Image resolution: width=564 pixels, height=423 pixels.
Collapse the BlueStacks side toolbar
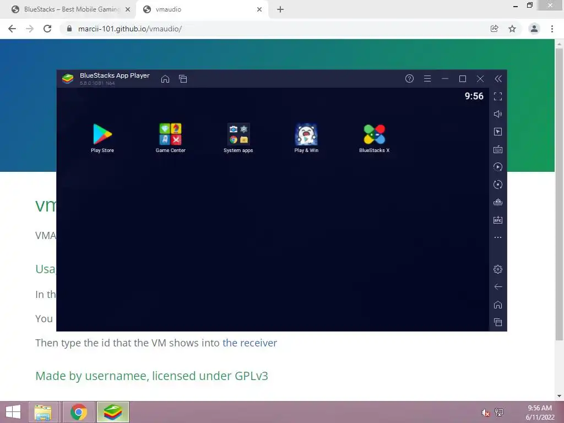pyautogui.click(x=498, y=79)
